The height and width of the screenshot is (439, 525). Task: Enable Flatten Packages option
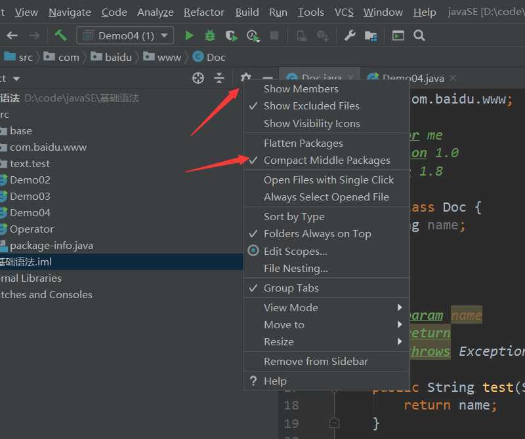(x=327, y=143)
